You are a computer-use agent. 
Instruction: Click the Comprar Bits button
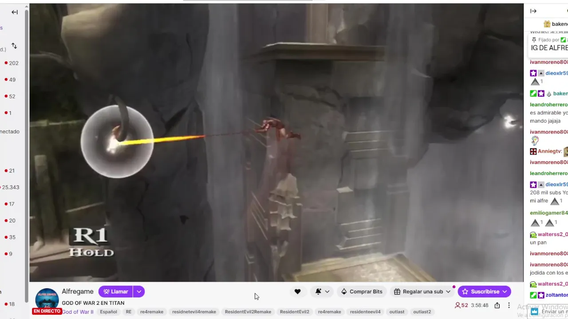pyautogui.click(x=362, y=292)
